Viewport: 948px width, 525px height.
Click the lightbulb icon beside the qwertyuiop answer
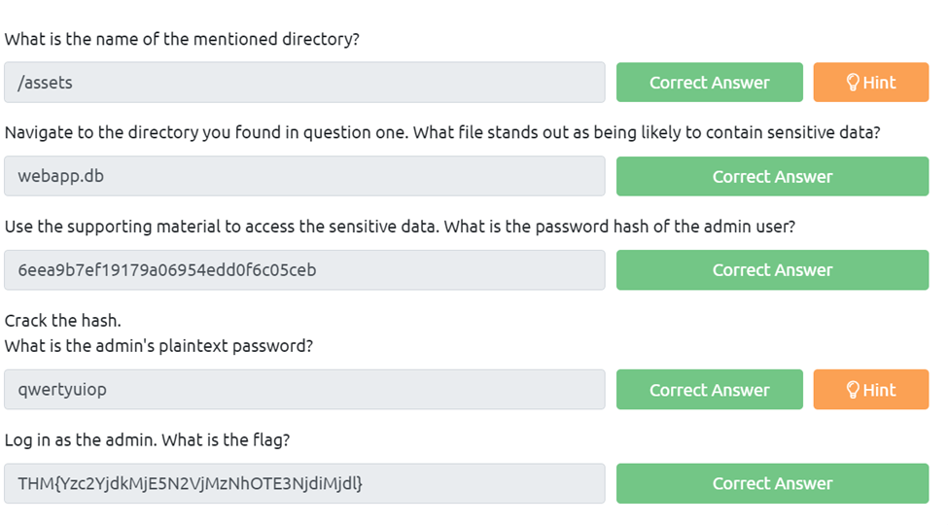[853, 390]
